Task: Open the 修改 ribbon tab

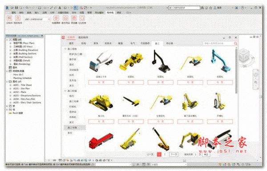Action: tap(119, 12)
